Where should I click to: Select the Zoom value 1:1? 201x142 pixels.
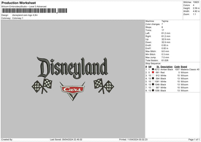click(x=194, y=14)
